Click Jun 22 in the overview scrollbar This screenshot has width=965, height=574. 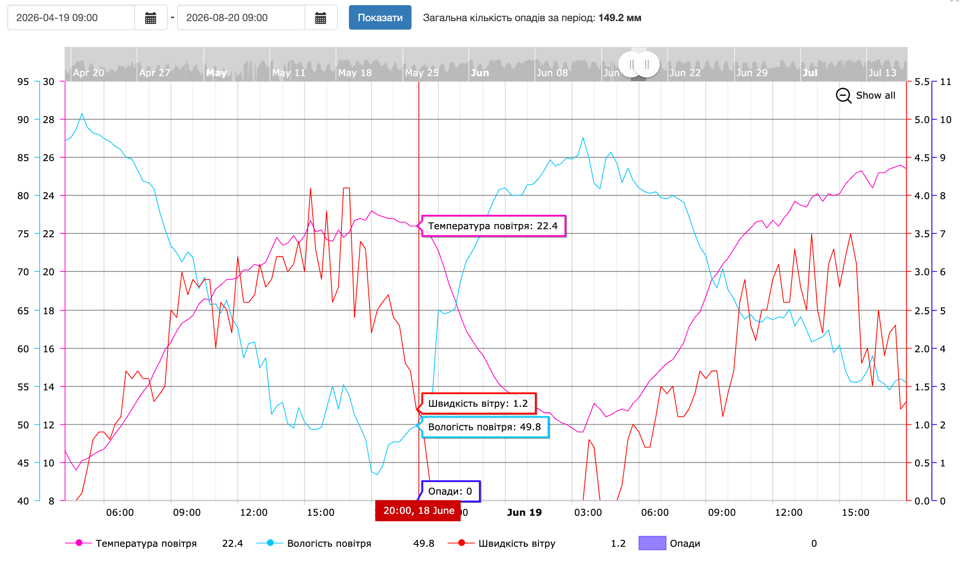(x=685, y=73)
